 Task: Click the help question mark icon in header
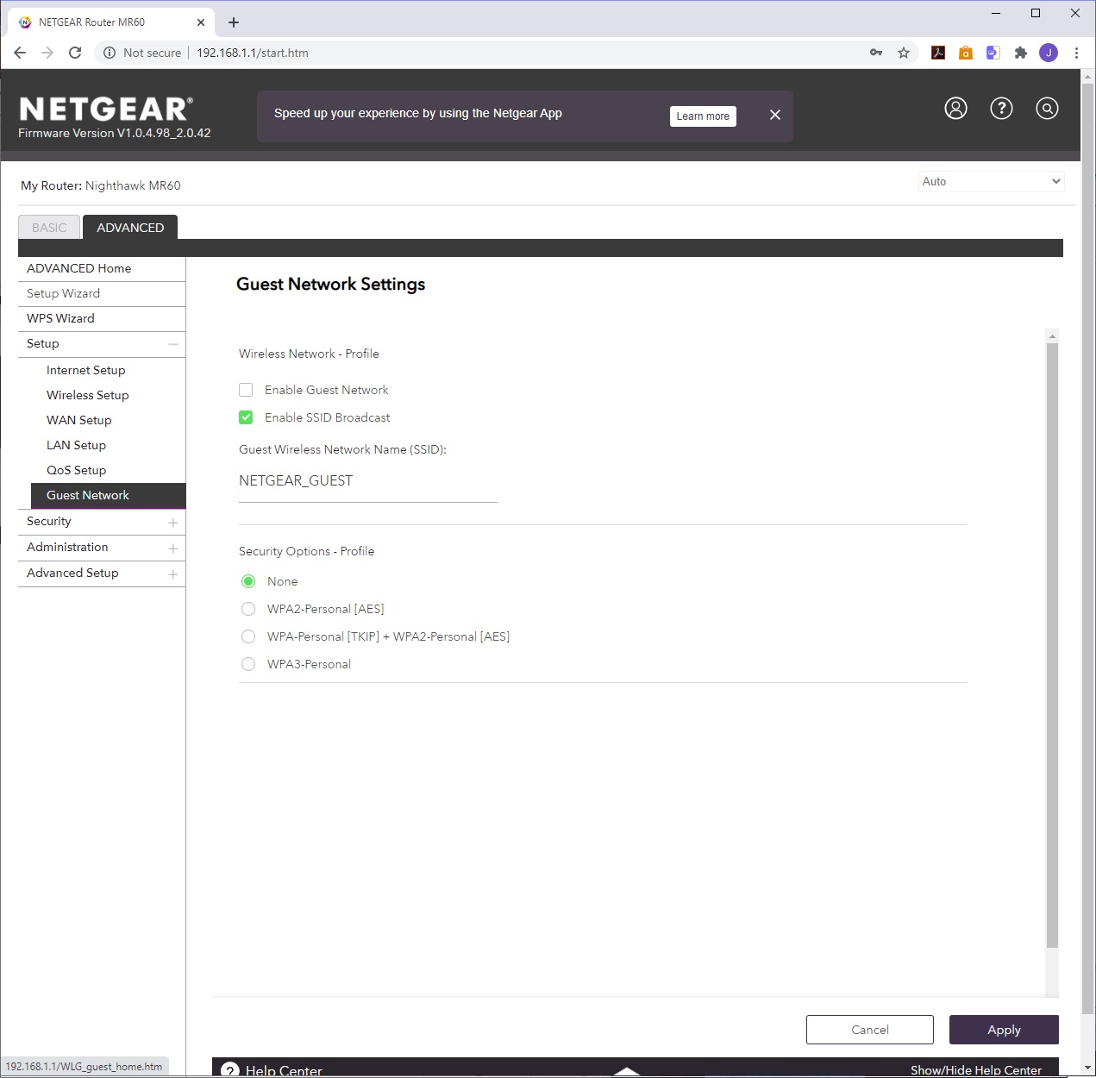pyautogui.click(x=1001, y=109)
